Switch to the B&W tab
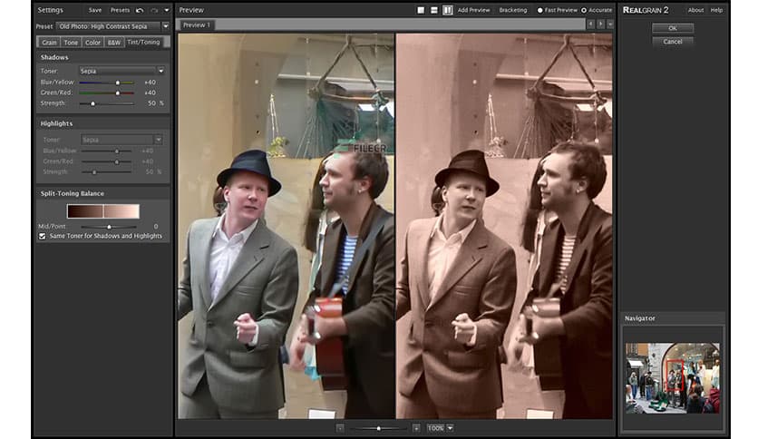The width and height of the screenshot is (758, 439). click(x=114, y=43)
